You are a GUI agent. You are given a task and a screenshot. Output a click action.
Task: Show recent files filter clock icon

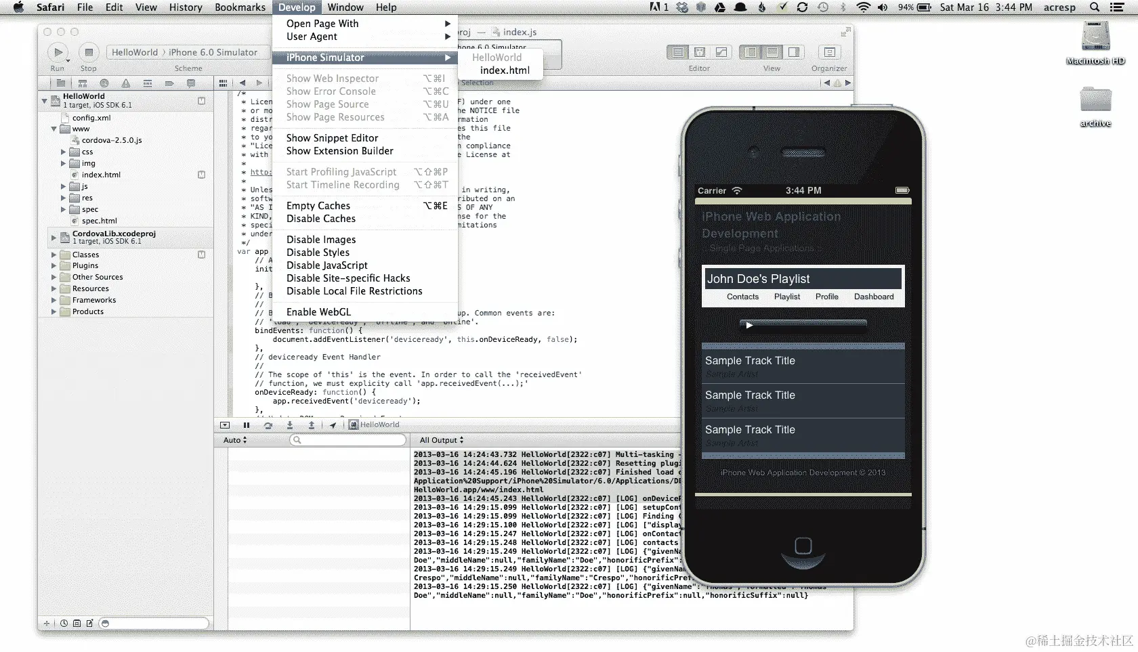coord(64,624)
